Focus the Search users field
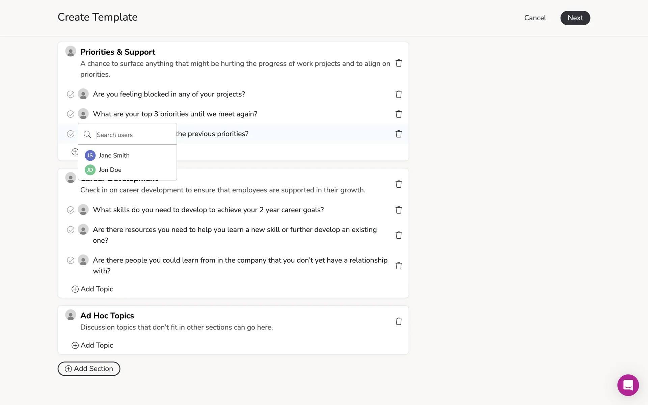Viewport: 648px width, 405px height. tap(133, 135)
